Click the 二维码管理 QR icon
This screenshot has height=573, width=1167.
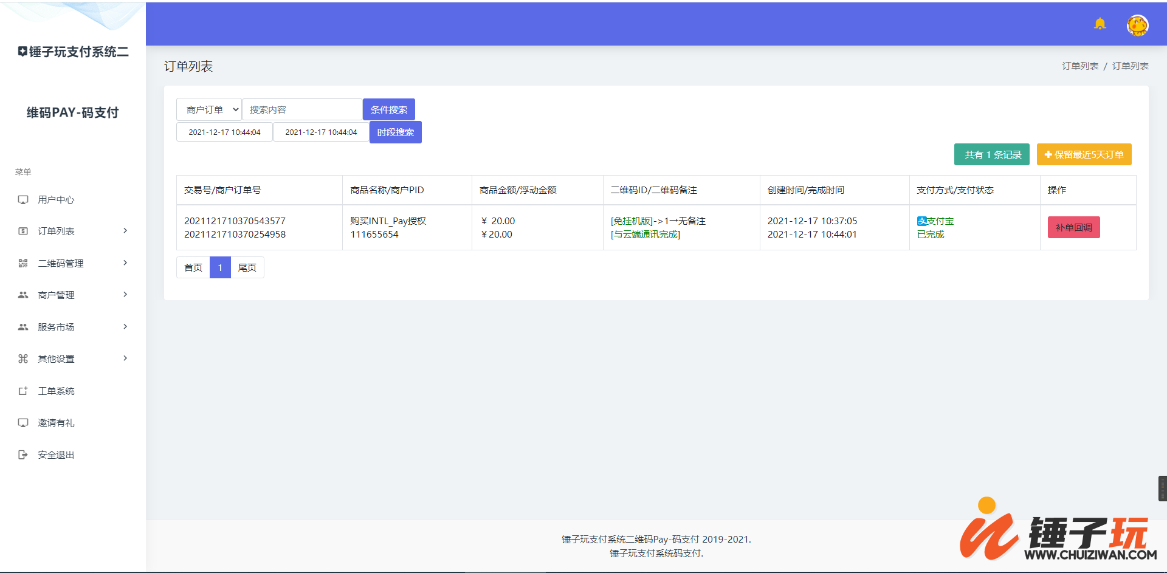(x=23, y=263)
